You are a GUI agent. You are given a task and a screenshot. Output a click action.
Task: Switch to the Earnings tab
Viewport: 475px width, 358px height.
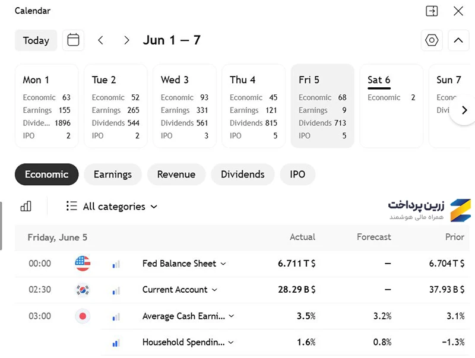point(113,174)
